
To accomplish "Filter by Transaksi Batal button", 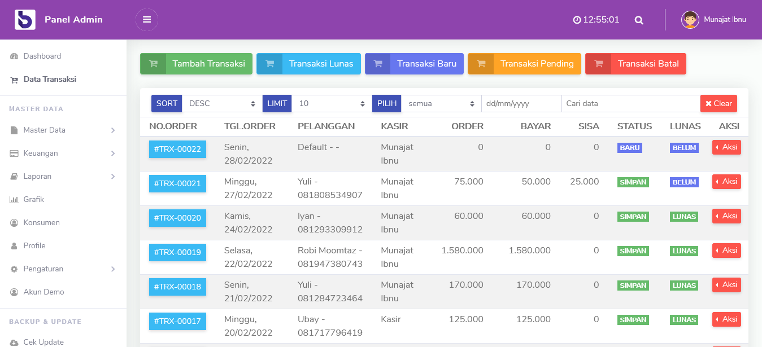I will click(635, 64).
